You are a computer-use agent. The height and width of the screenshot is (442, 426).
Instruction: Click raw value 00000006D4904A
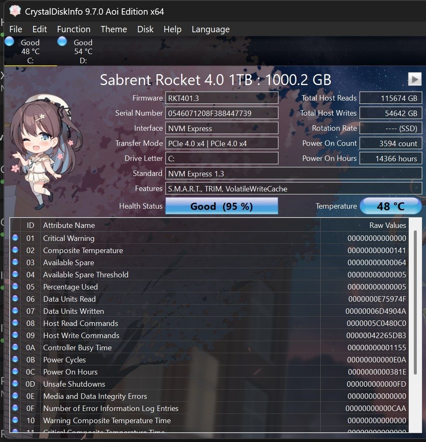376,311
